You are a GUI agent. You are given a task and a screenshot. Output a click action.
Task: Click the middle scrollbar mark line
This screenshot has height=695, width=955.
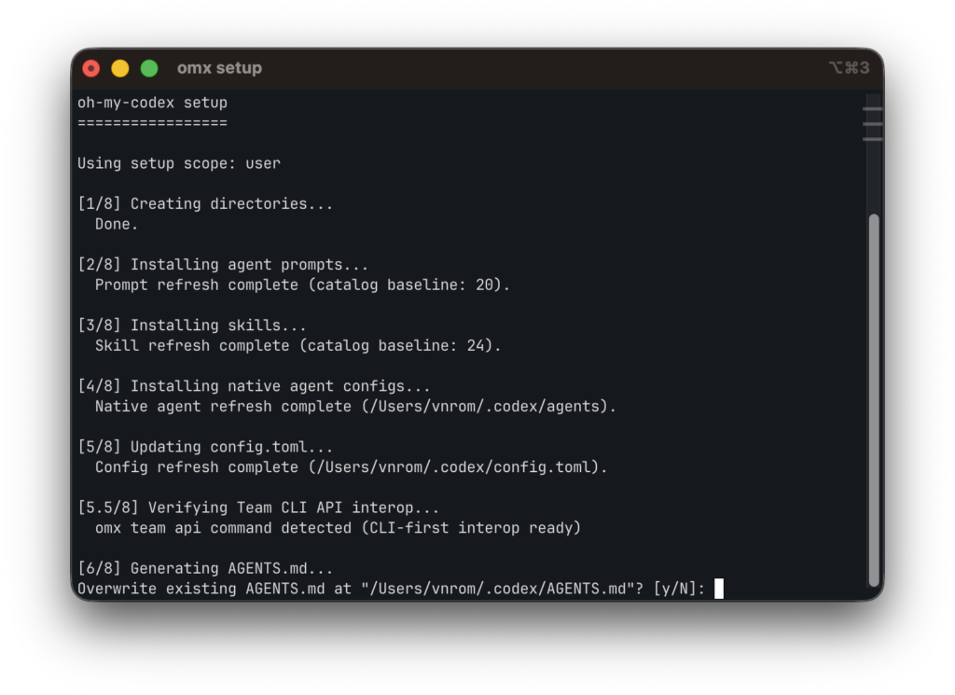click(873, 123)
